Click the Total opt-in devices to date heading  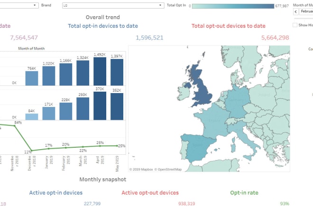(x=103, y=26)
